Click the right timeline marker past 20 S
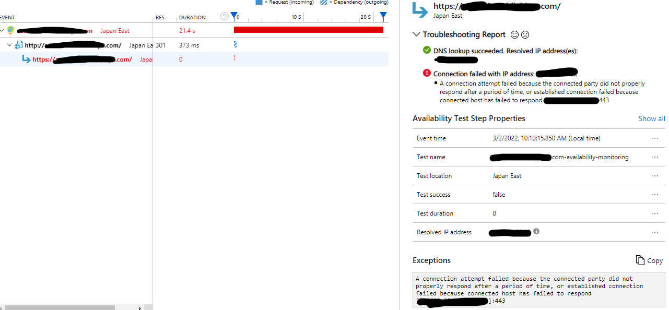Viewport: 669px width, 310px height. click(x=383, y=17)
